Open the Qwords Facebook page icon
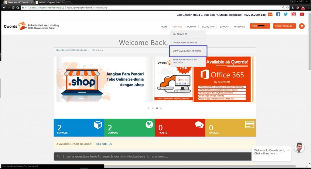Image resolution: width=311 pixels, height=169 pixels. tap(278, 14)
